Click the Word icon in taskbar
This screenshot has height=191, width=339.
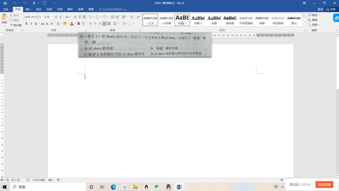(179, 187)
